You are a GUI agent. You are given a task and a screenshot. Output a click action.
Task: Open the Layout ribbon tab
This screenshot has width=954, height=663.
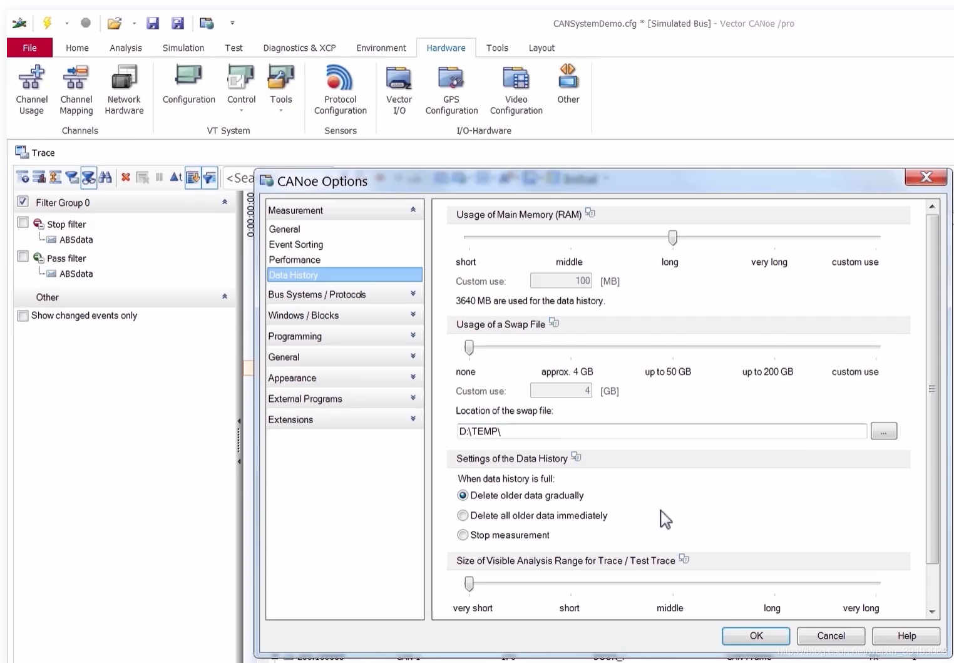541,48
